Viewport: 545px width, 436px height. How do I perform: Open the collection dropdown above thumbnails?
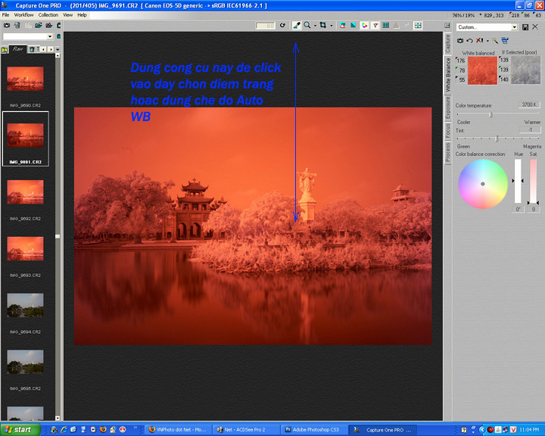pyautogui.click(x=50, y=36)
